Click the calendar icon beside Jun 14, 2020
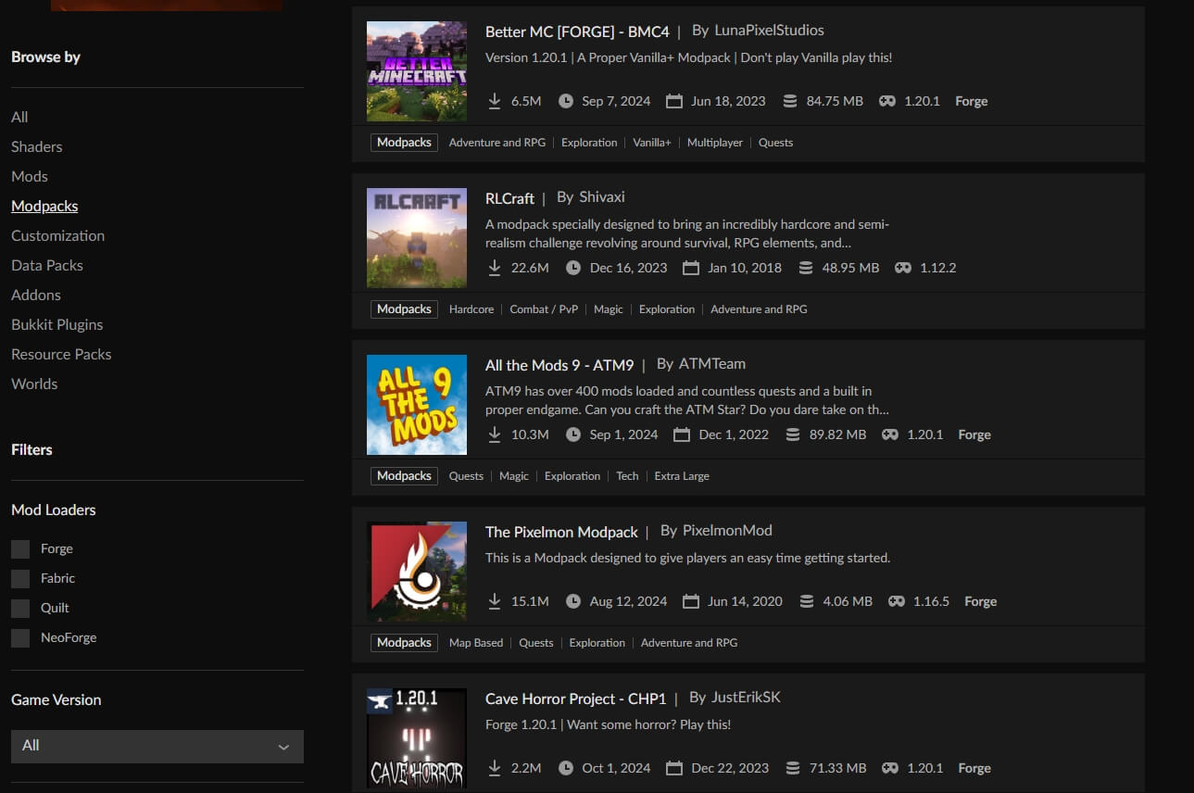1194x793 pixels. [x=690, y=601]
